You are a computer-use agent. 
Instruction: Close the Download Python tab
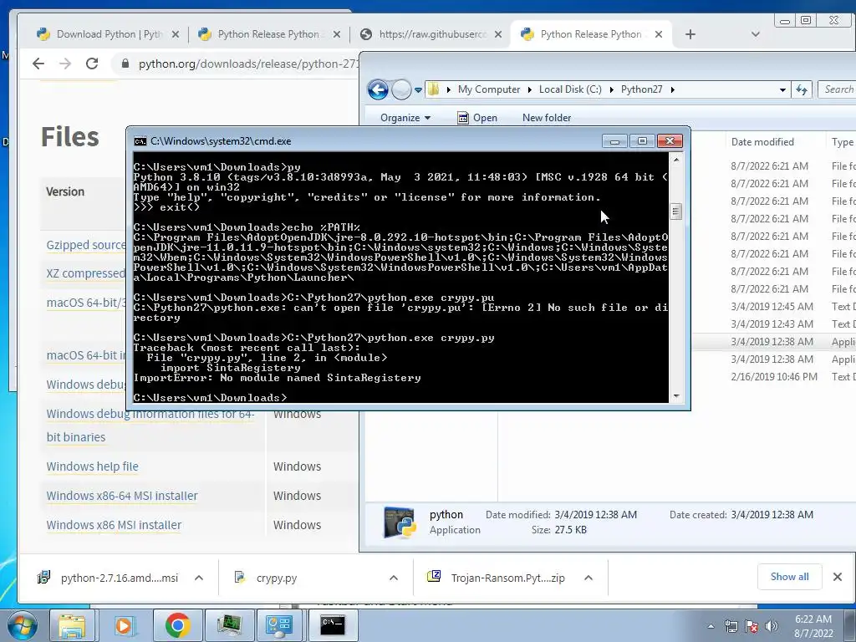pyautogui.click(x=175, y=34)
